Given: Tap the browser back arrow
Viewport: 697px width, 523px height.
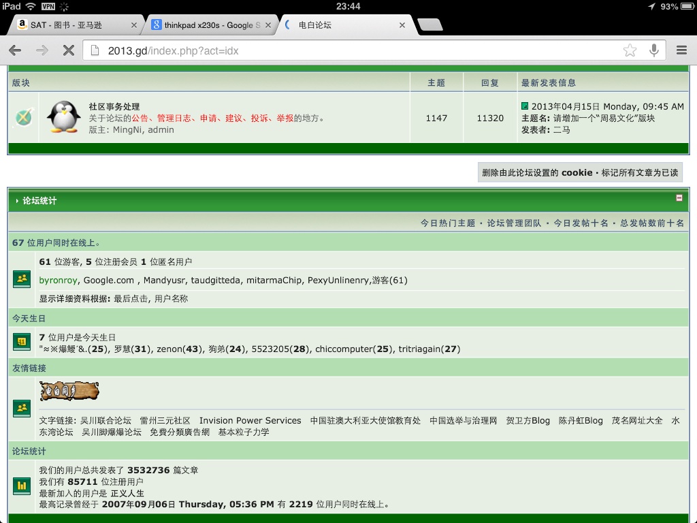Looking at the screenshot, I should coord(15,50).
